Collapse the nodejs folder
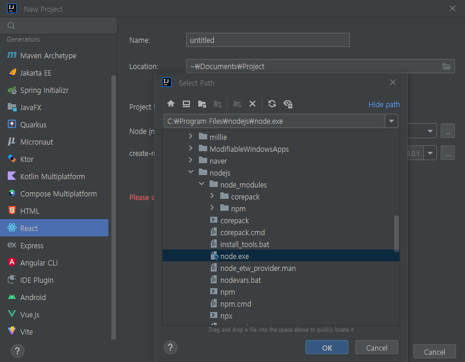The image size is (465, 362). pyautogui.click(x=191, y=172)
